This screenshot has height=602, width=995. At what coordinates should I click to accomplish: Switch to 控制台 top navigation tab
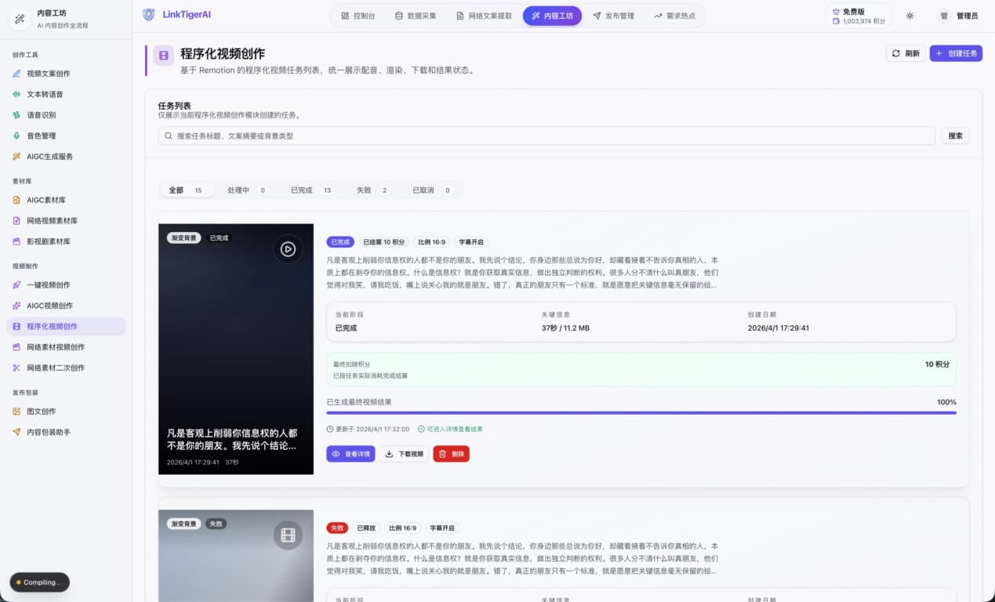(358, 16)
